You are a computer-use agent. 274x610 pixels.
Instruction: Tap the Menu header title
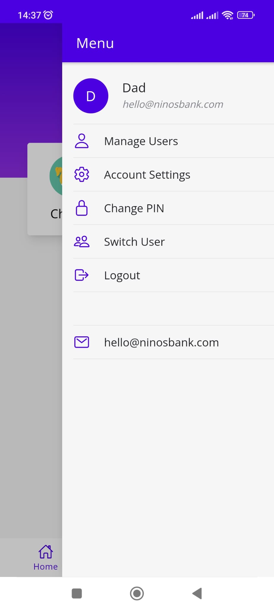click(x=95, y=43)
